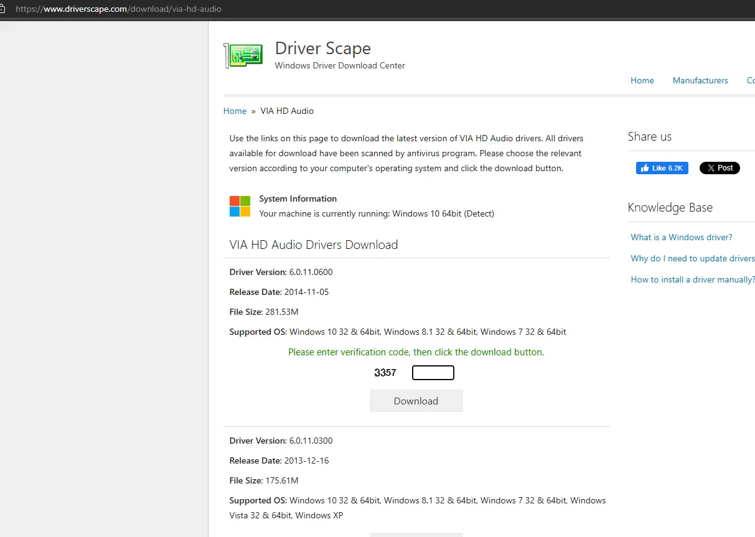Click 'Release Date: 2014-11-05' text
The width and height of the screenshot is (755, 537).
[x=279, y=292]
